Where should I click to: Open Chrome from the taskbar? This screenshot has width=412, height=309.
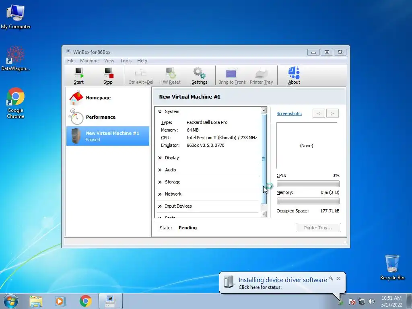click(85, 301)
